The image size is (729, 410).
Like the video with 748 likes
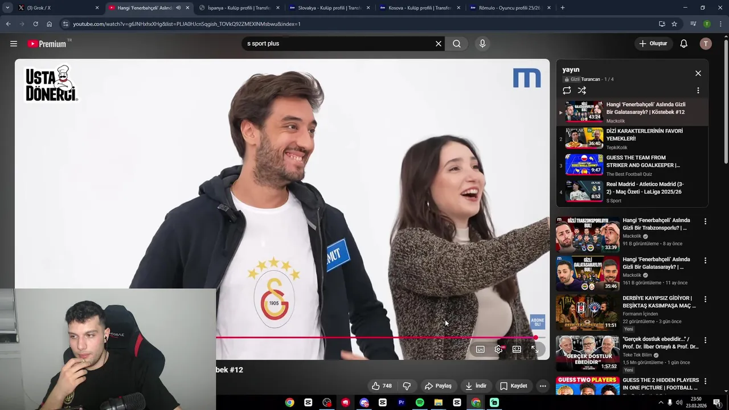[x=382, y=386]
